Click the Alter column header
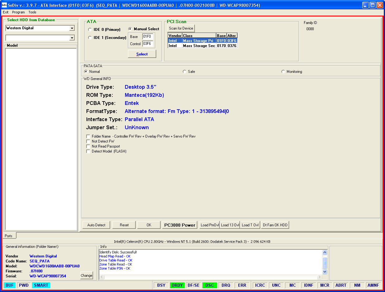 tap(232, 35)
